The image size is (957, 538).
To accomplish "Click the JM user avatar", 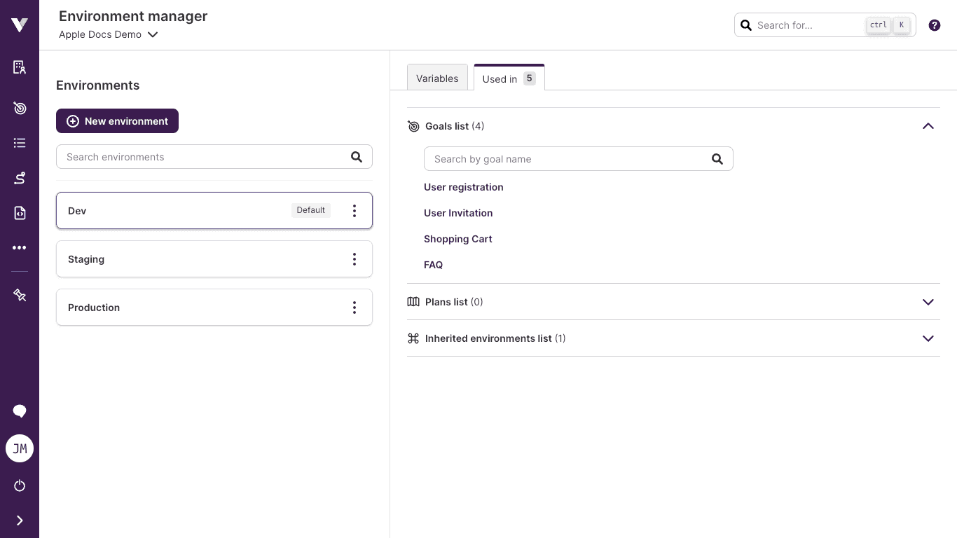I will (x=20, y=448).
